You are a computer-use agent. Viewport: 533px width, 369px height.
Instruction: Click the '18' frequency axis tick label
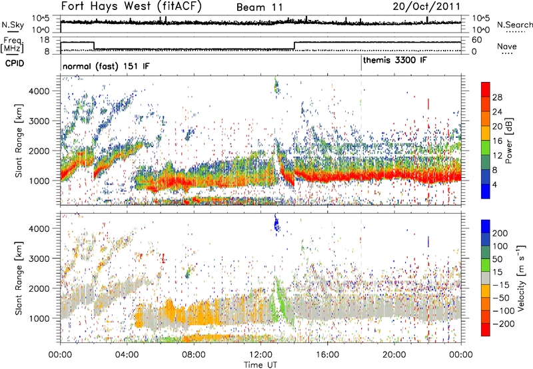pos(45,40)
